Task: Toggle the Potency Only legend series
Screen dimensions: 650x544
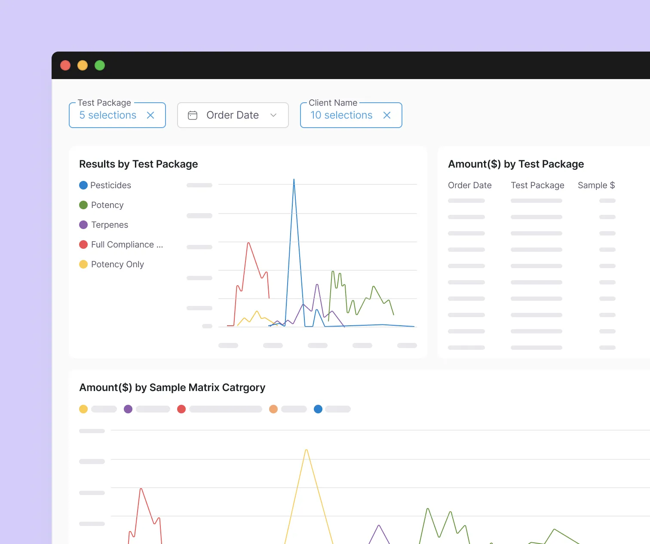Action: tap(112, 264)
